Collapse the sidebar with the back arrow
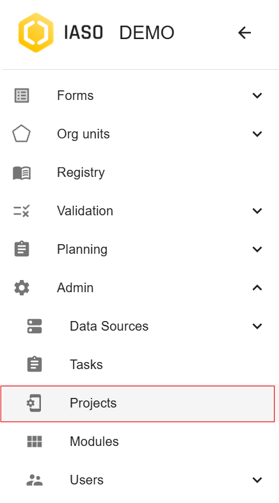 tap(244, 33)
